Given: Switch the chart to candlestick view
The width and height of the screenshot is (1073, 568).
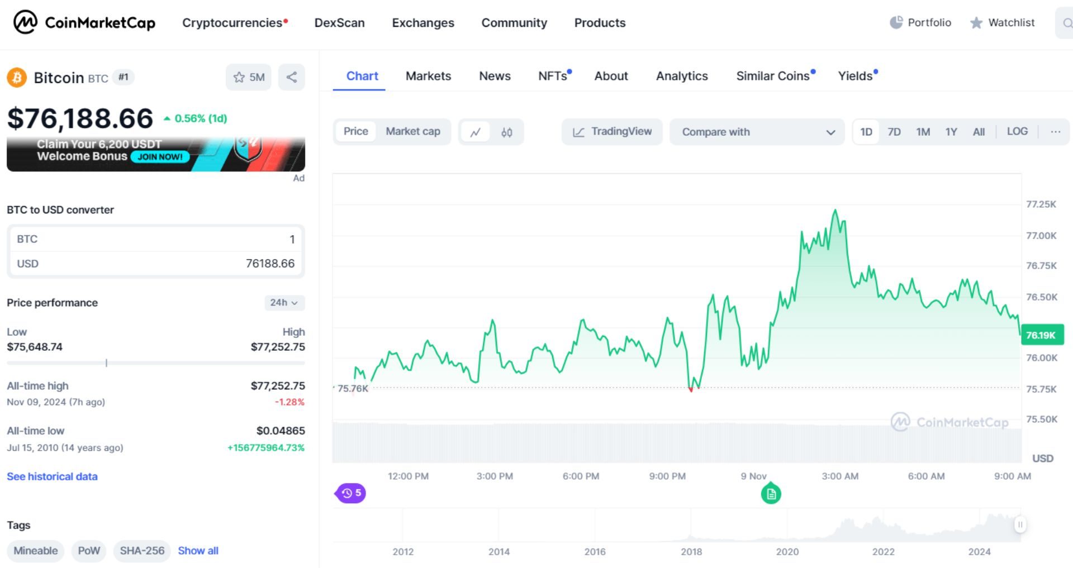Looking at the screenshot, I should coord(506,132).
